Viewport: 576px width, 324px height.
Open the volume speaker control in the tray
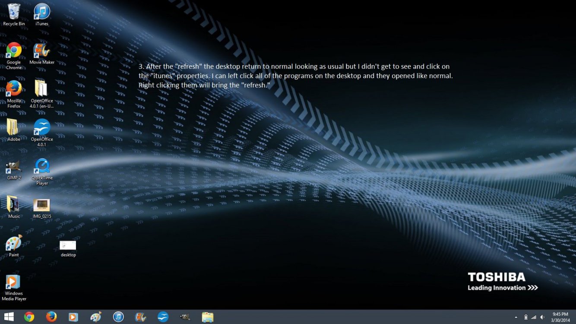tap(542, 317)
